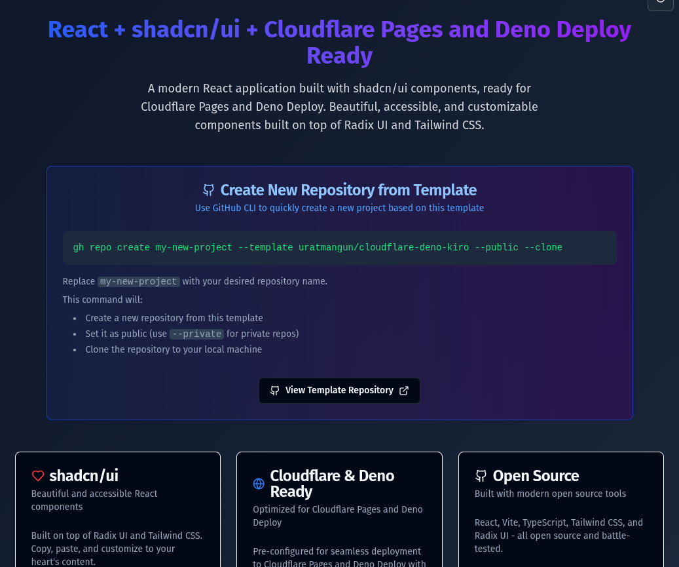Click the 'Use GitHub CLI to quickly create' subtitle

339,208
